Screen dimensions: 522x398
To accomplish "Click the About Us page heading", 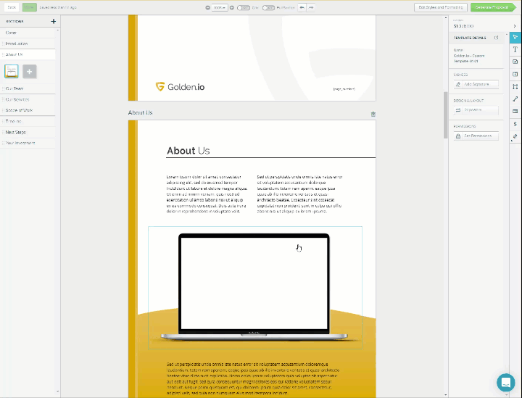I will [x=188, y=151].
